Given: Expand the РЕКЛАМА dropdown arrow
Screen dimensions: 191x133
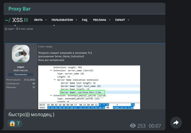Looking at the screenshot, I should 109,20.
